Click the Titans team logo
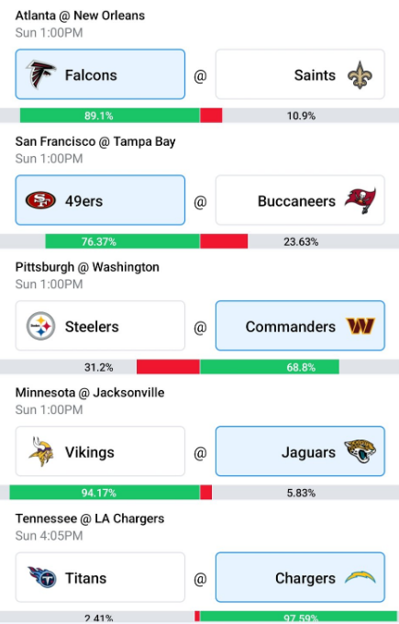The width and height of the screenshot is (399, 624). (42, 577)
